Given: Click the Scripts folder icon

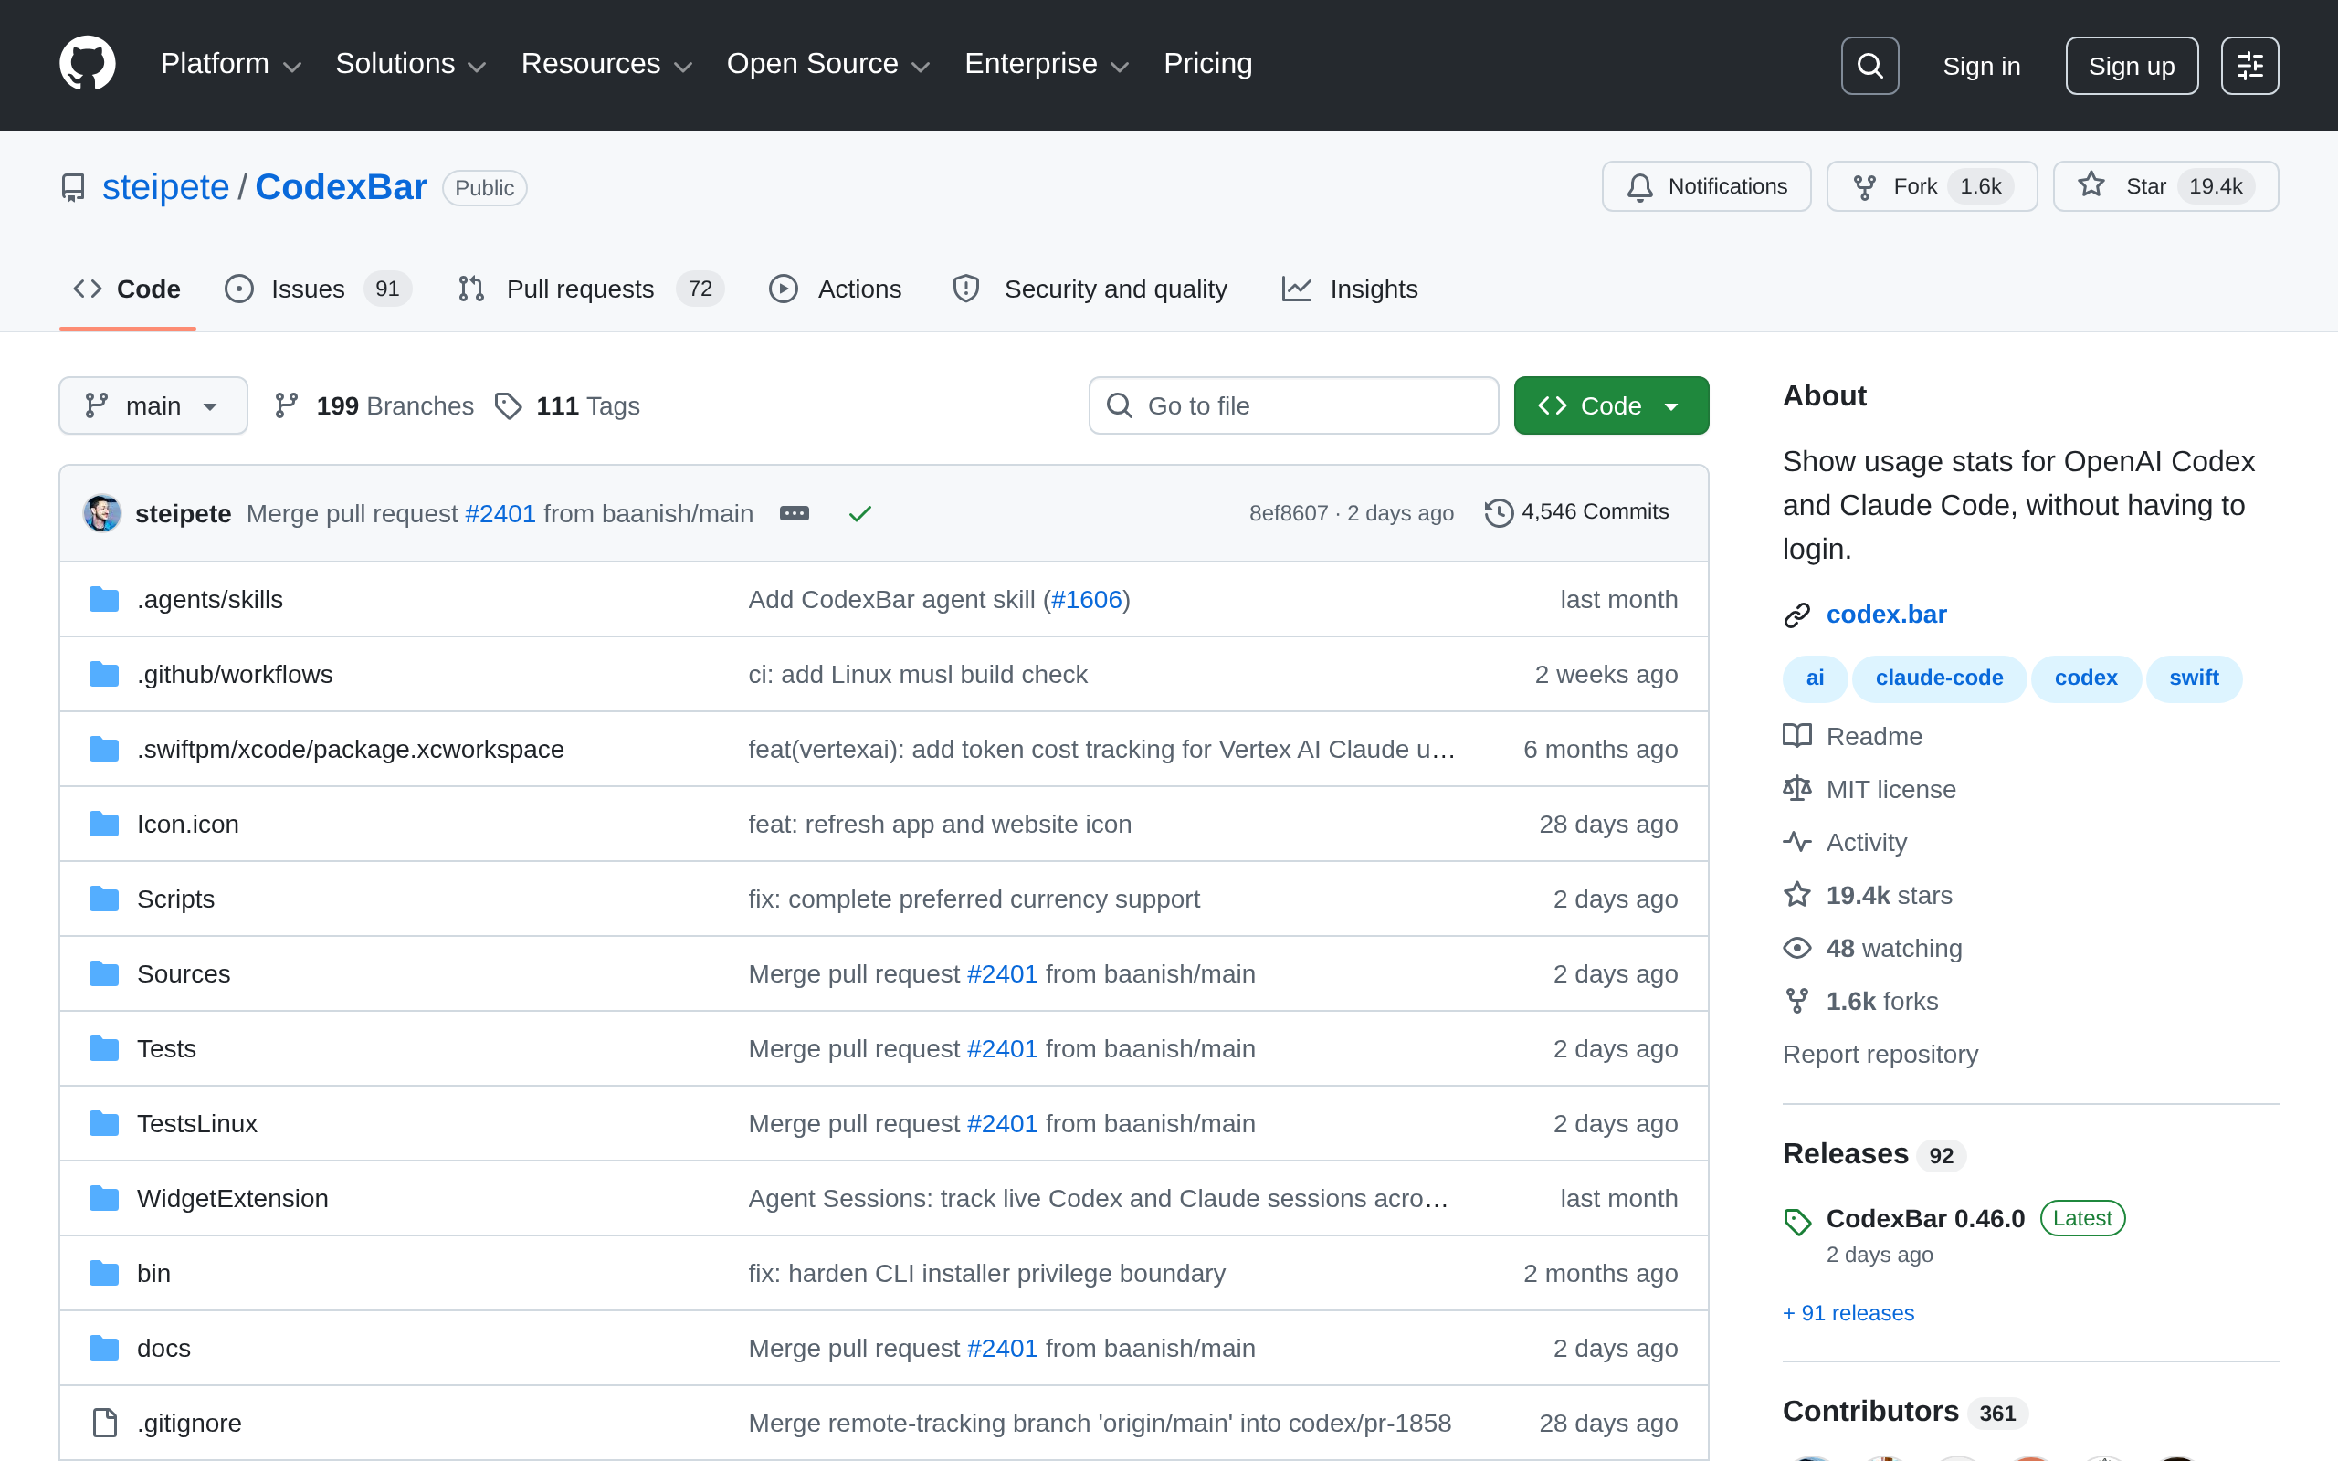Looking at the screenshot, I should click(104, 899).
